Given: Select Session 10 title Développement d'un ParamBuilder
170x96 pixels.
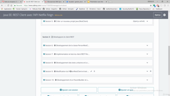Looking at the screenshot, I should (73, 80).
